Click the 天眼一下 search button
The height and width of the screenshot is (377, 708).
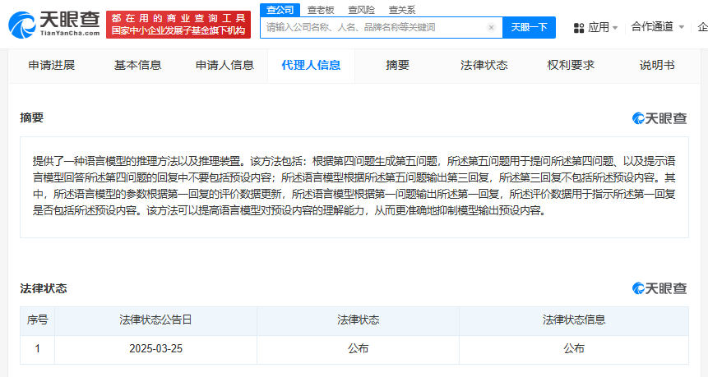(529, 27)
